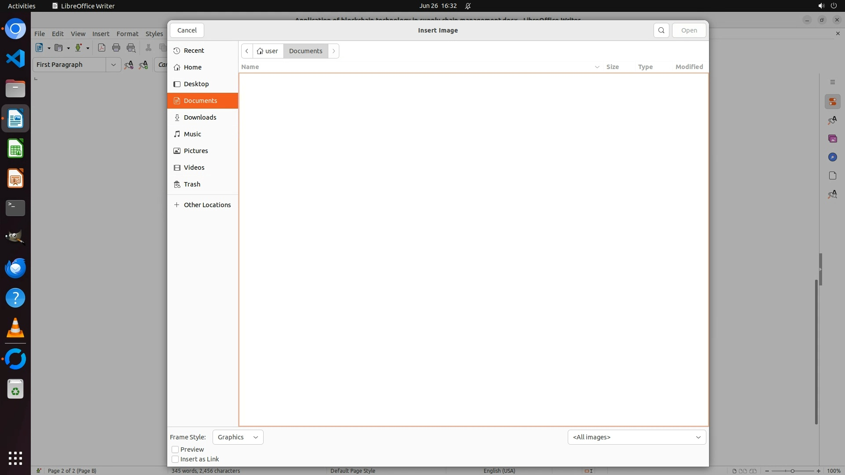Click the Print toolbar icon
The width and height of the screenshot is (845, 475).
(x=116, y=48)
